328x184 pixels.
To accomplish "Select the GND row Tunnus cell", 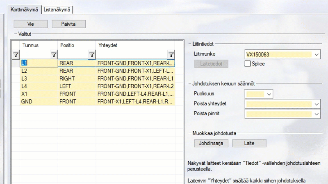I will (x=39, y=101).
